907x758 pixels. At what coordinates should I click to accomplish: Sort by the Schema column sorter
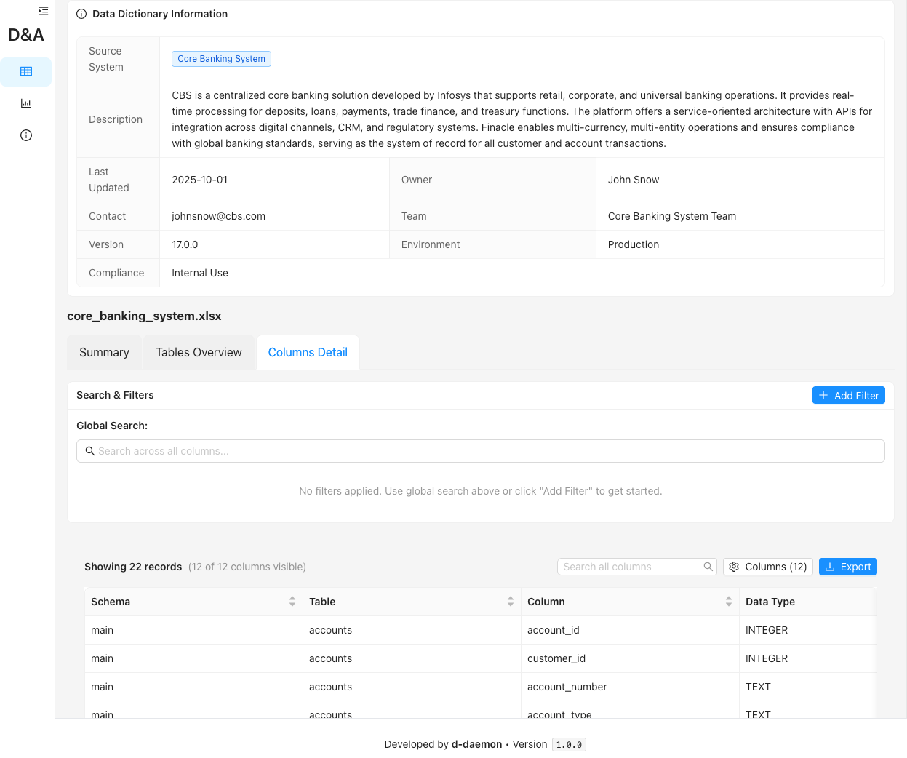pyautogui.click(x=292, y=602)
